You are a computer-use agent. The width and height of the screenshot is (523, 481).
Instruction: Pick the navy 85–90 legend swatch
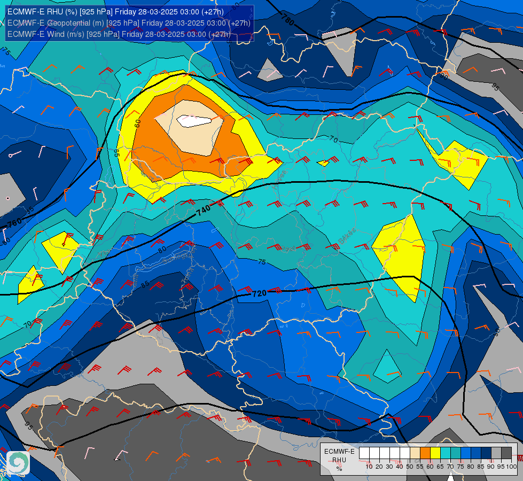[486, 453]
